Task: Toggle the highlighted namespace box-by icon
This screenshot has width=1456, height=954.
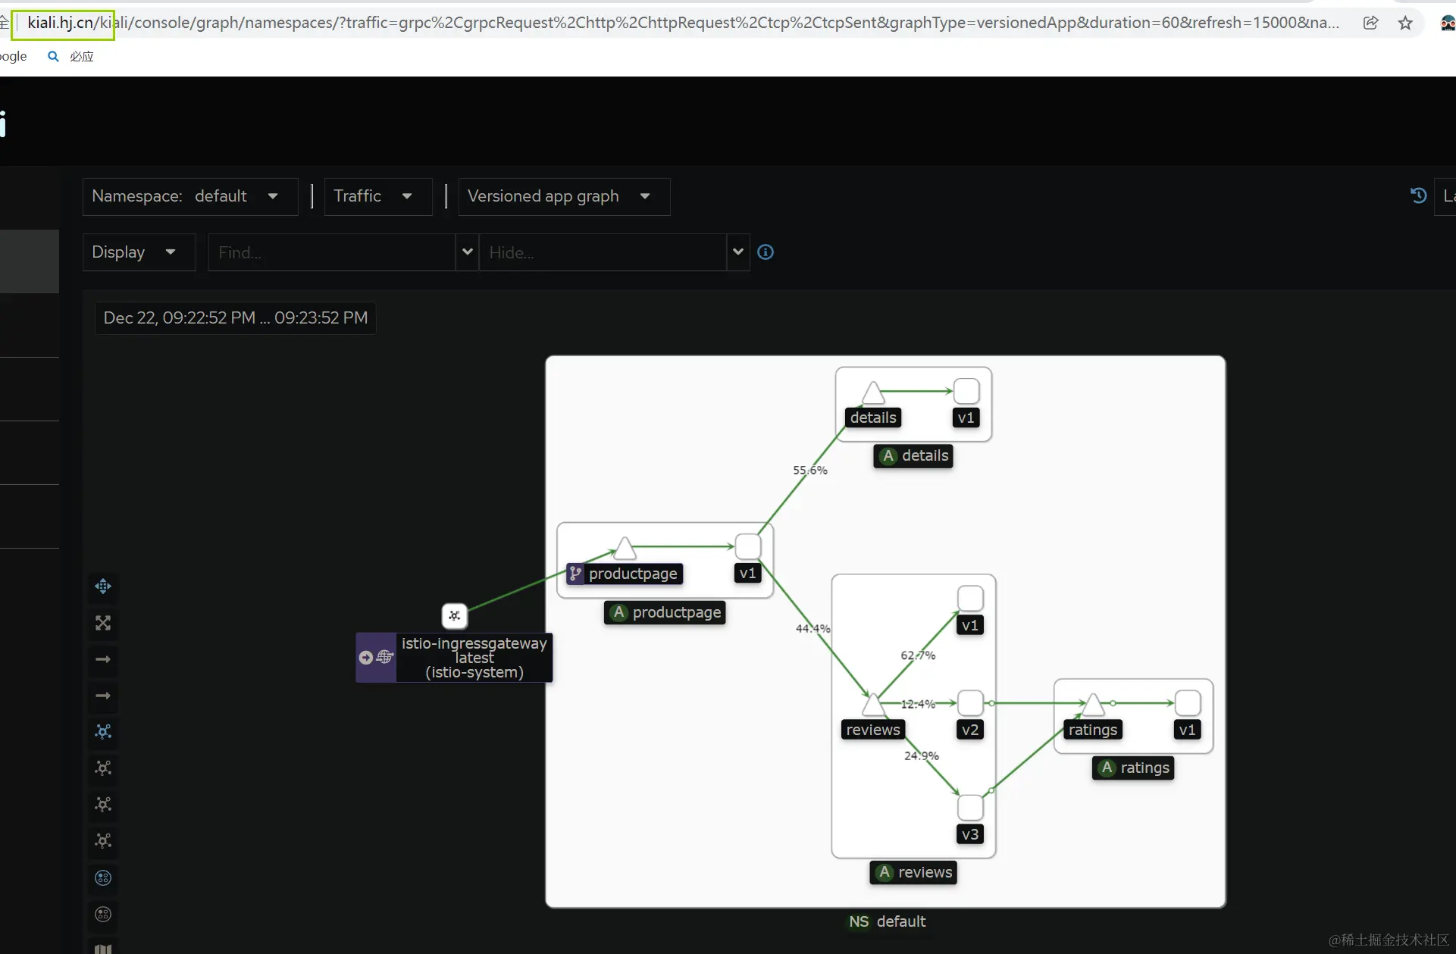Action: click(103, 877)
